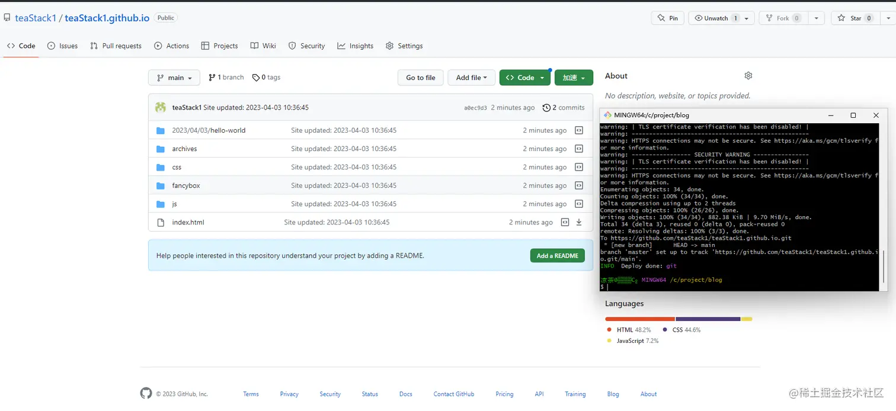Open the Issues tab

click(x=62, y=46)
